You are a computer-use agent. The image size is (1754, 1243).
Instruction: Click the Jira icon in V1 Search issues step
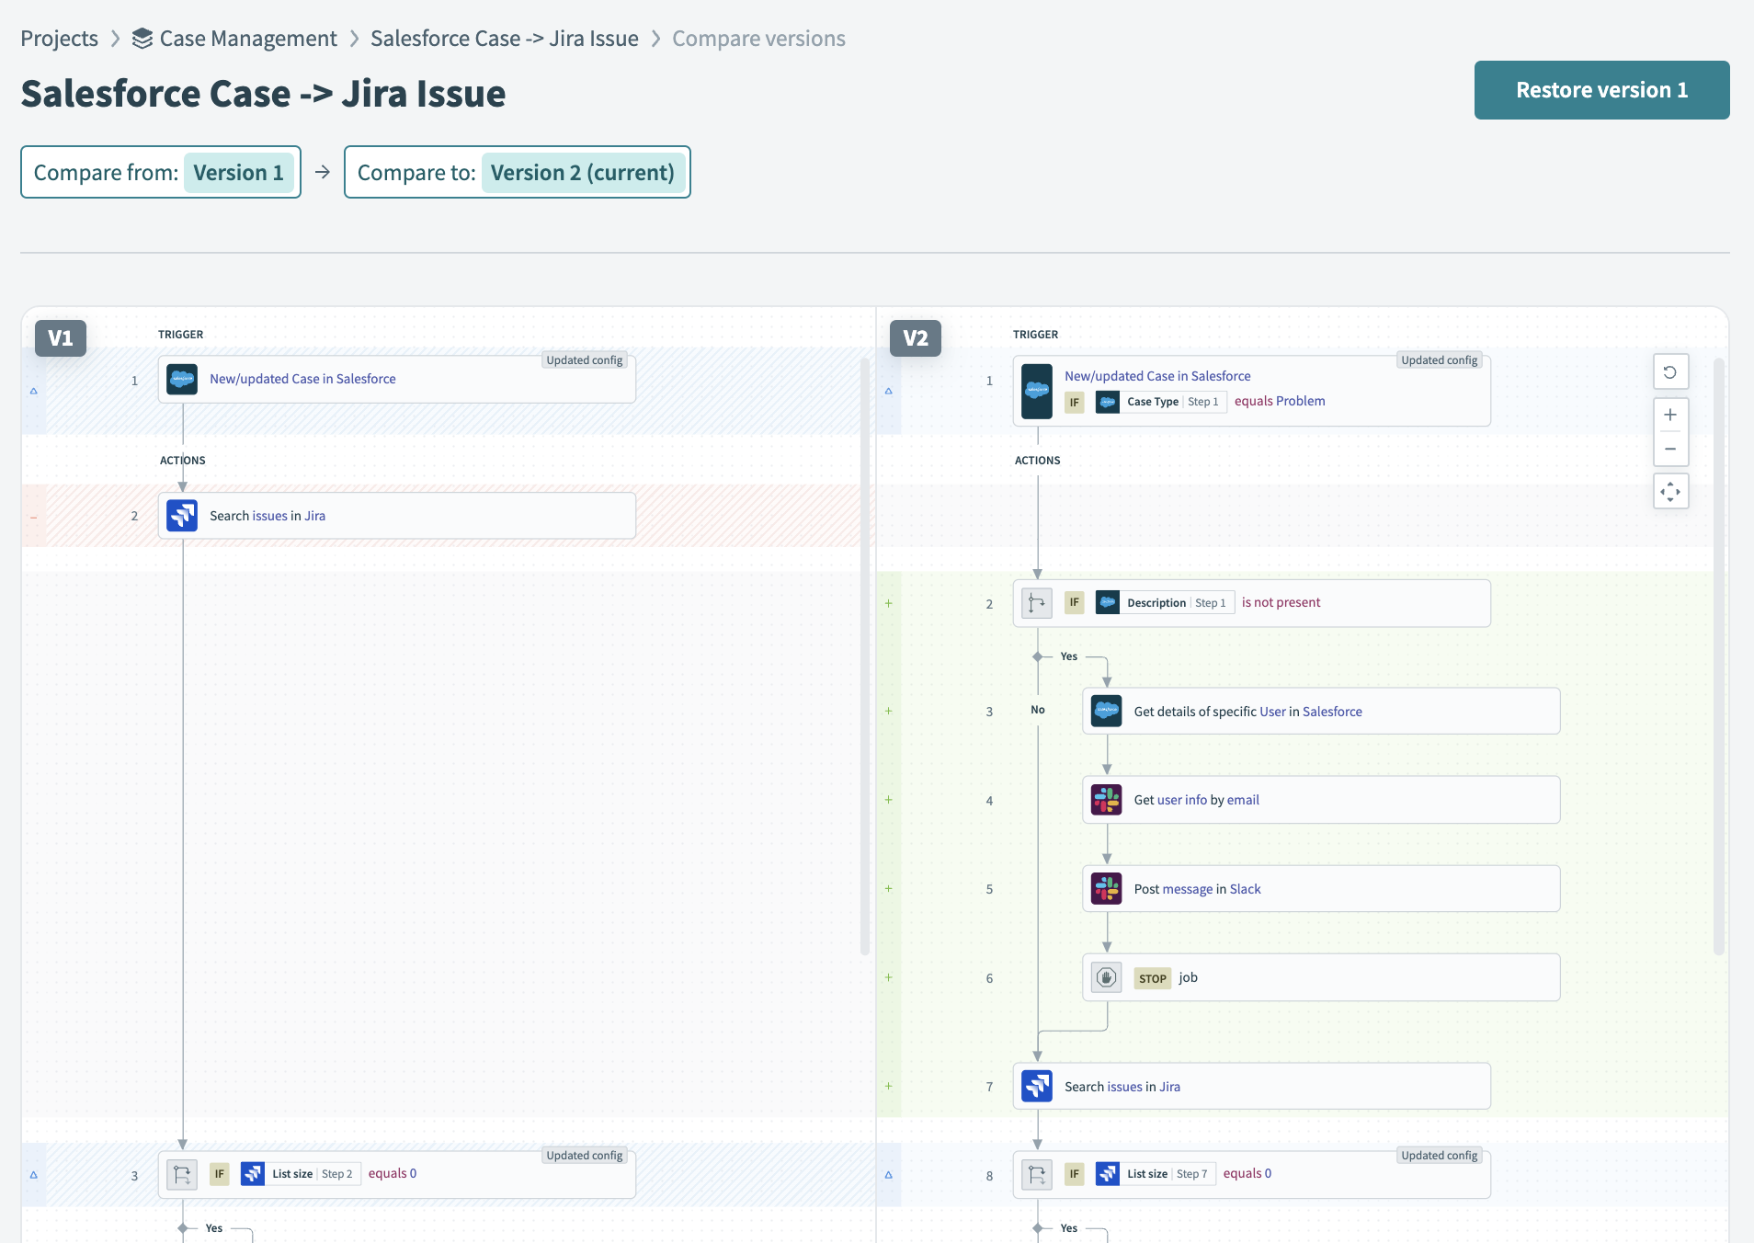coord(182,516)
